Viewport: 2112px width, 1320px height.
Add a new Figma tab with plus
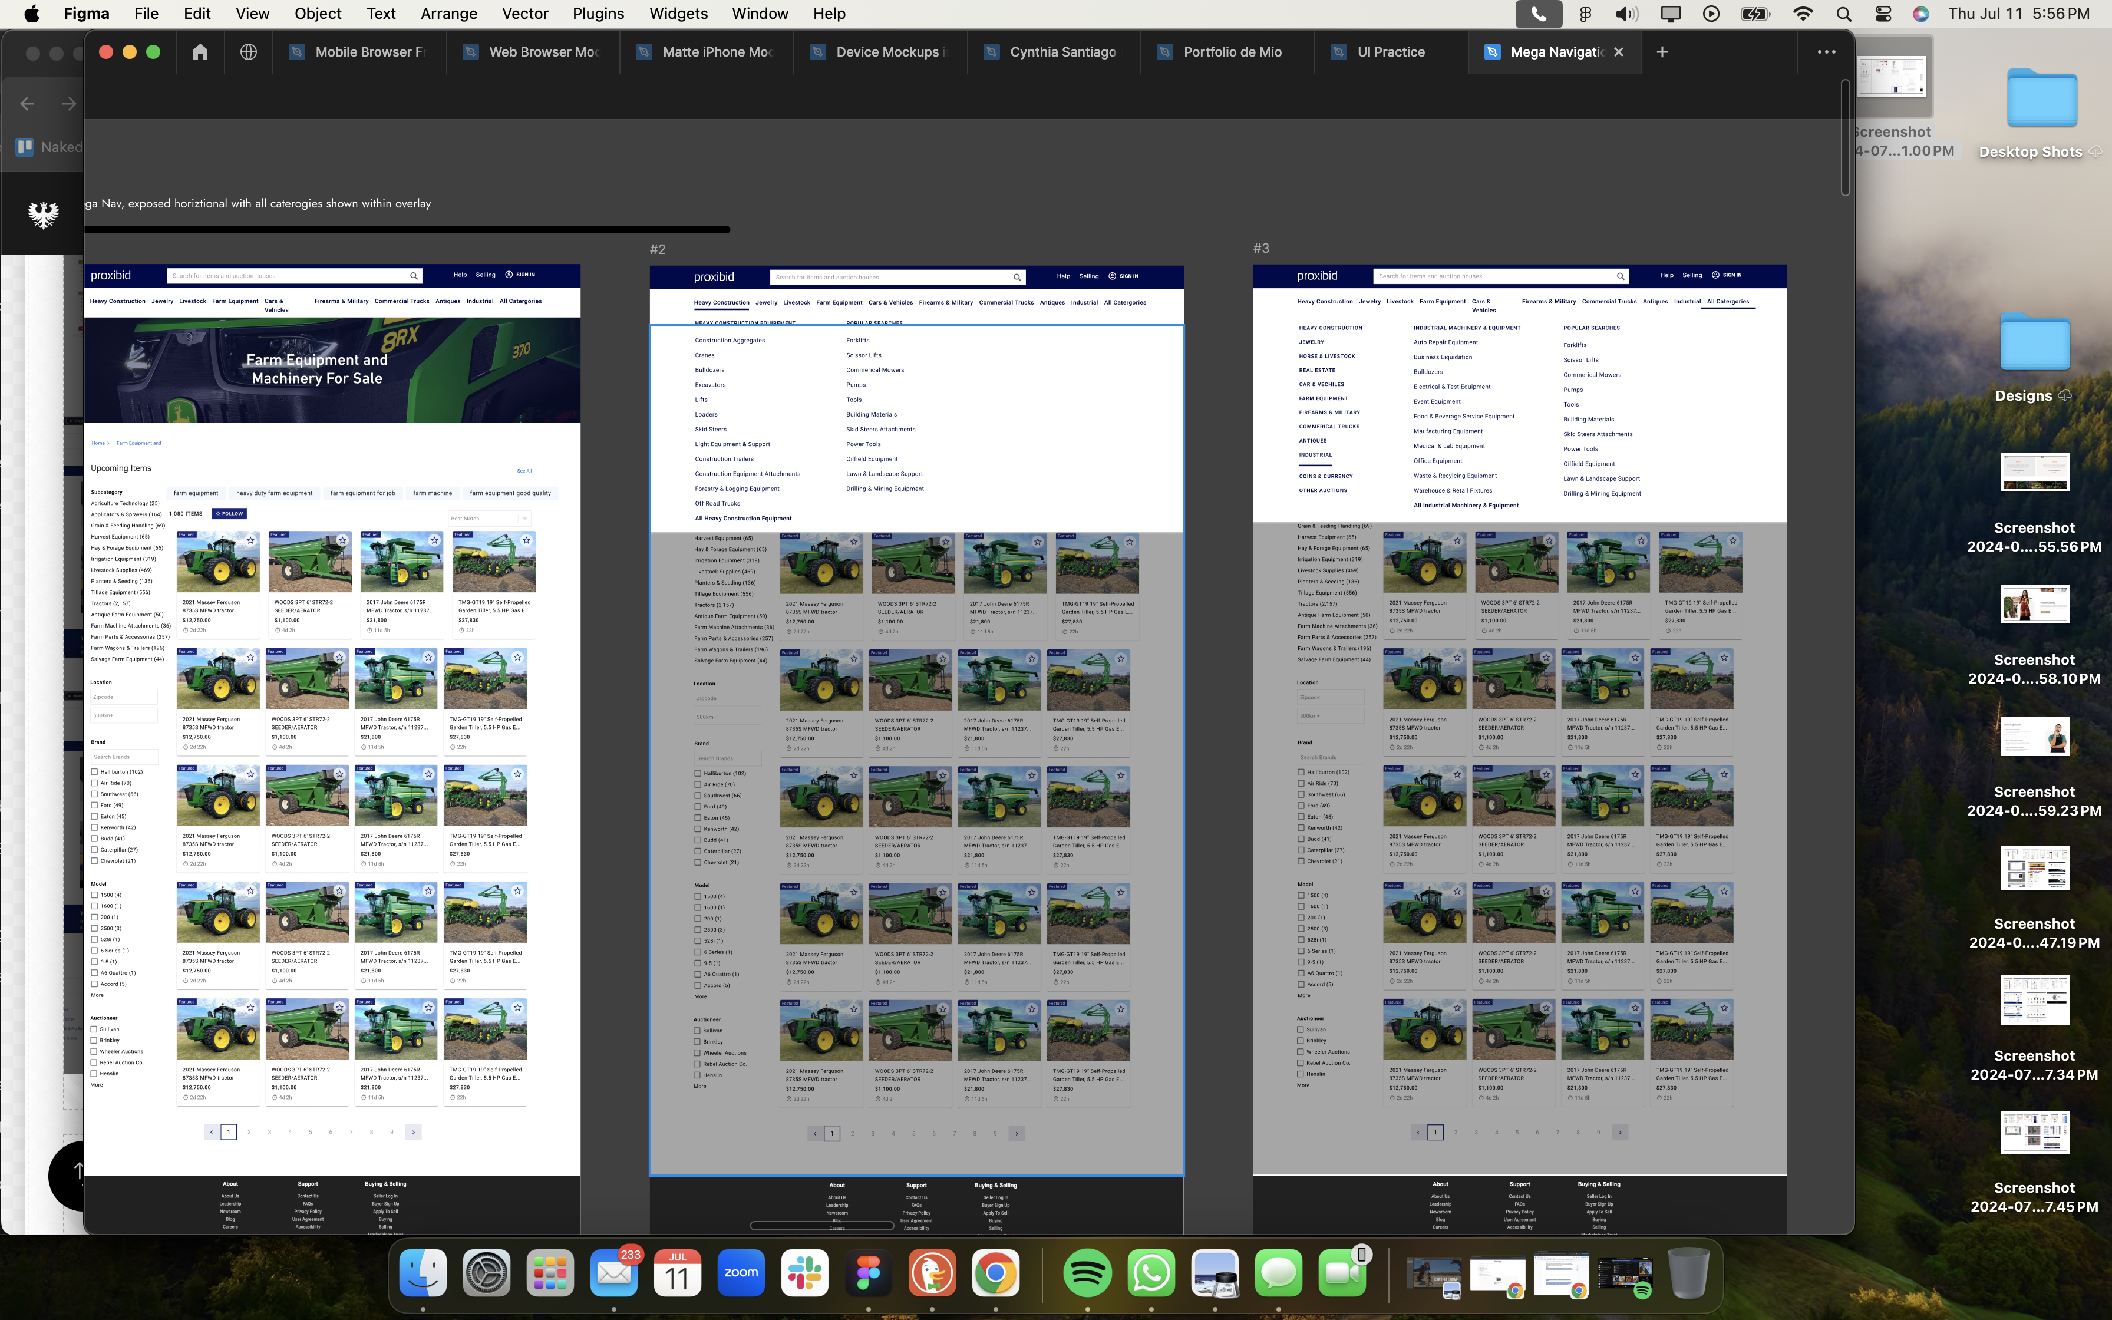point(1662,52)
